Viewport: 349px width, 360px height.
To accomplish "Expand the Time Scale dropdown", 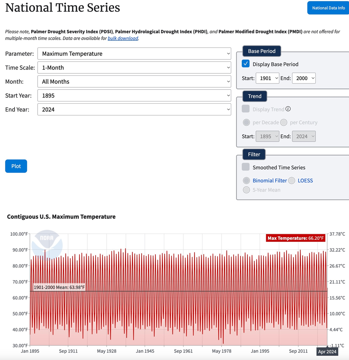I will pyautogui.click(x=134, y=68).
